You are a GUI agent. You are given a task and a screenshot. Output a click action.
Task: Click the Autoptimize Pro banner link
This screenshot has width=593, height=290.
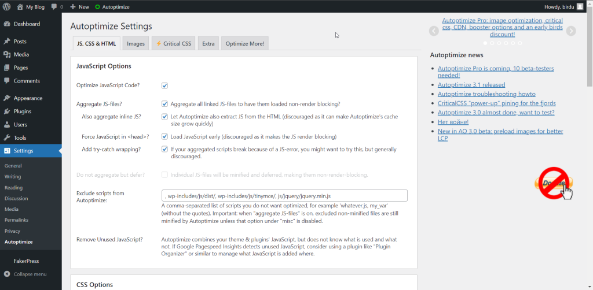coord(502,27)
